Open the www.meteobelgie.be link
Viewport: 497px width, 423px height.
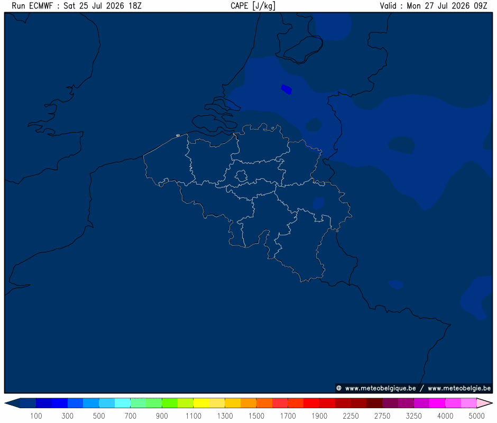point(459,388)
